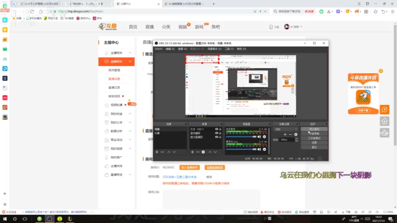Add a new source in OBS sources panel
The image size is (397, 223).
pos(193,152)
